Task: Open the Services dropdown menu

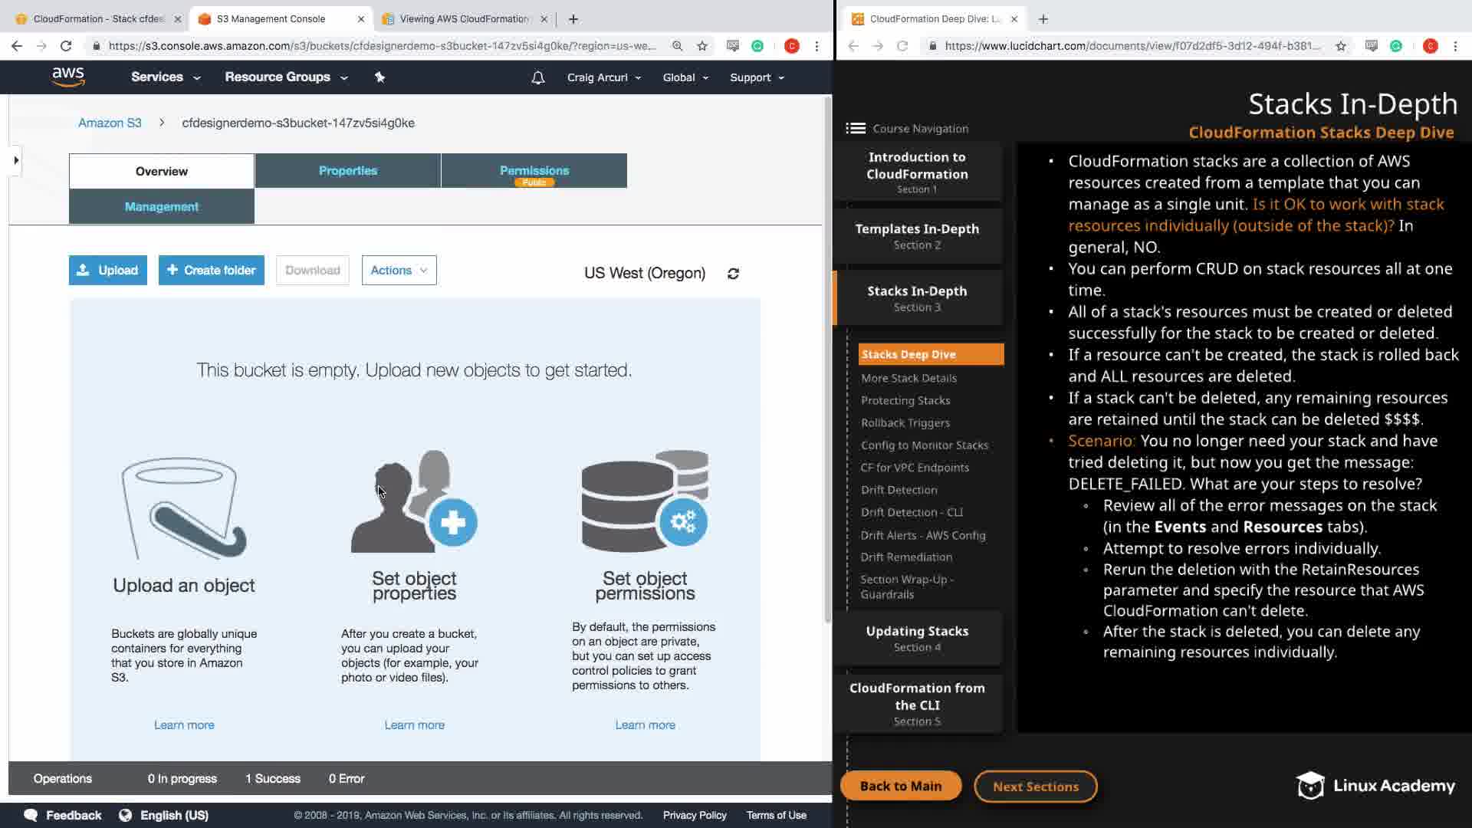Action: tap(166, 77)
